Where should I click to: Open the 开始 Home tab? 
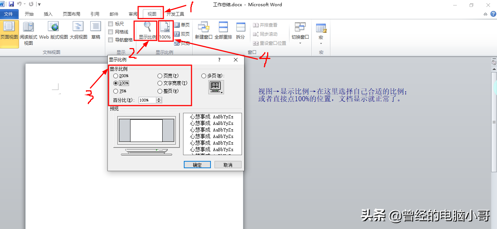[x=29, y=14]
